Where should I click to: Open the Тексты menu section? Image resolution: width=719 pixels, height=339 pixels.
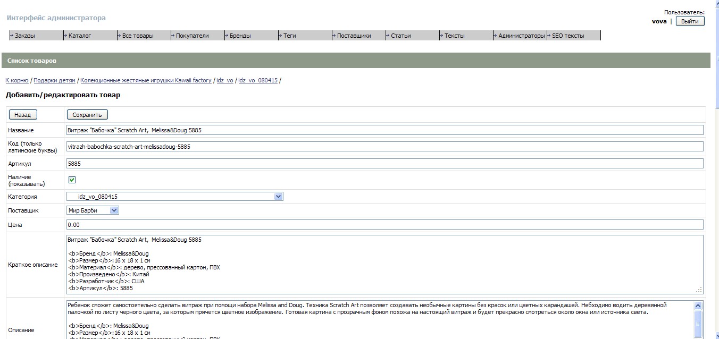point(466,36)
